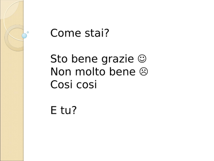
Task: Click the sad face emoji
Action: tap(143, 72)
